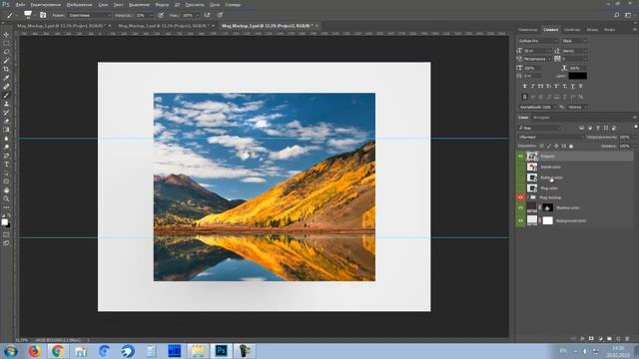The width and height of the screenshot is (639, 359).
Task: Show the Inside color layer
Action: click(520, 167)
